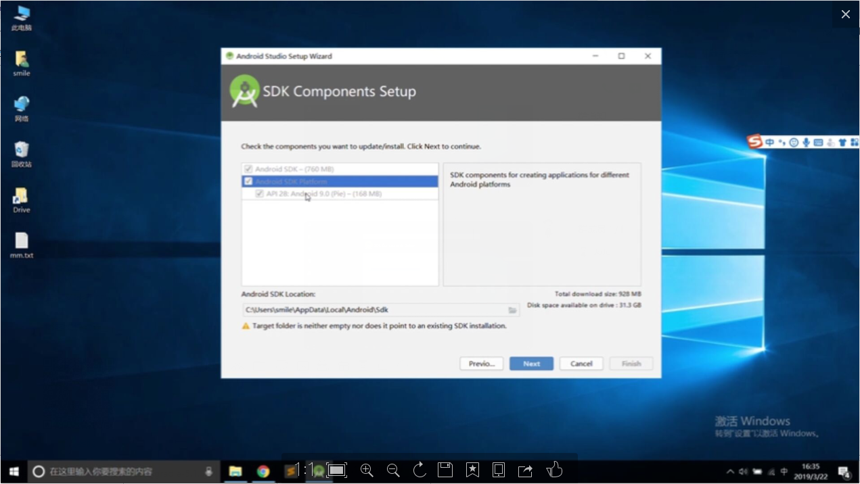Select the Drive desktop shortcut
Image resolution: width=860 pixels, height=484 pixels.
22,200
